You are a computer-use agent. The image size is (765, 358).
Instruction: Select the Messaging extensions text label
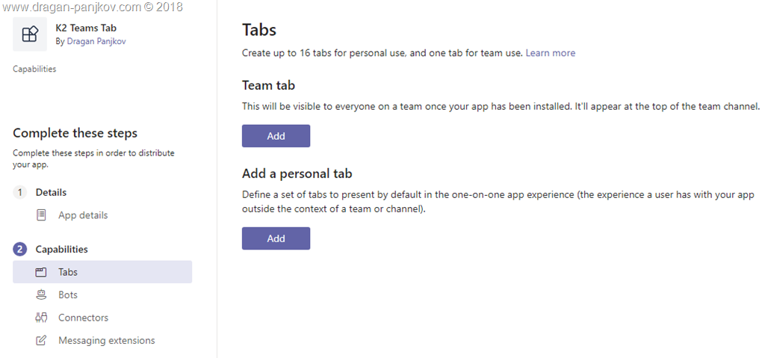[x=106, y=341]
